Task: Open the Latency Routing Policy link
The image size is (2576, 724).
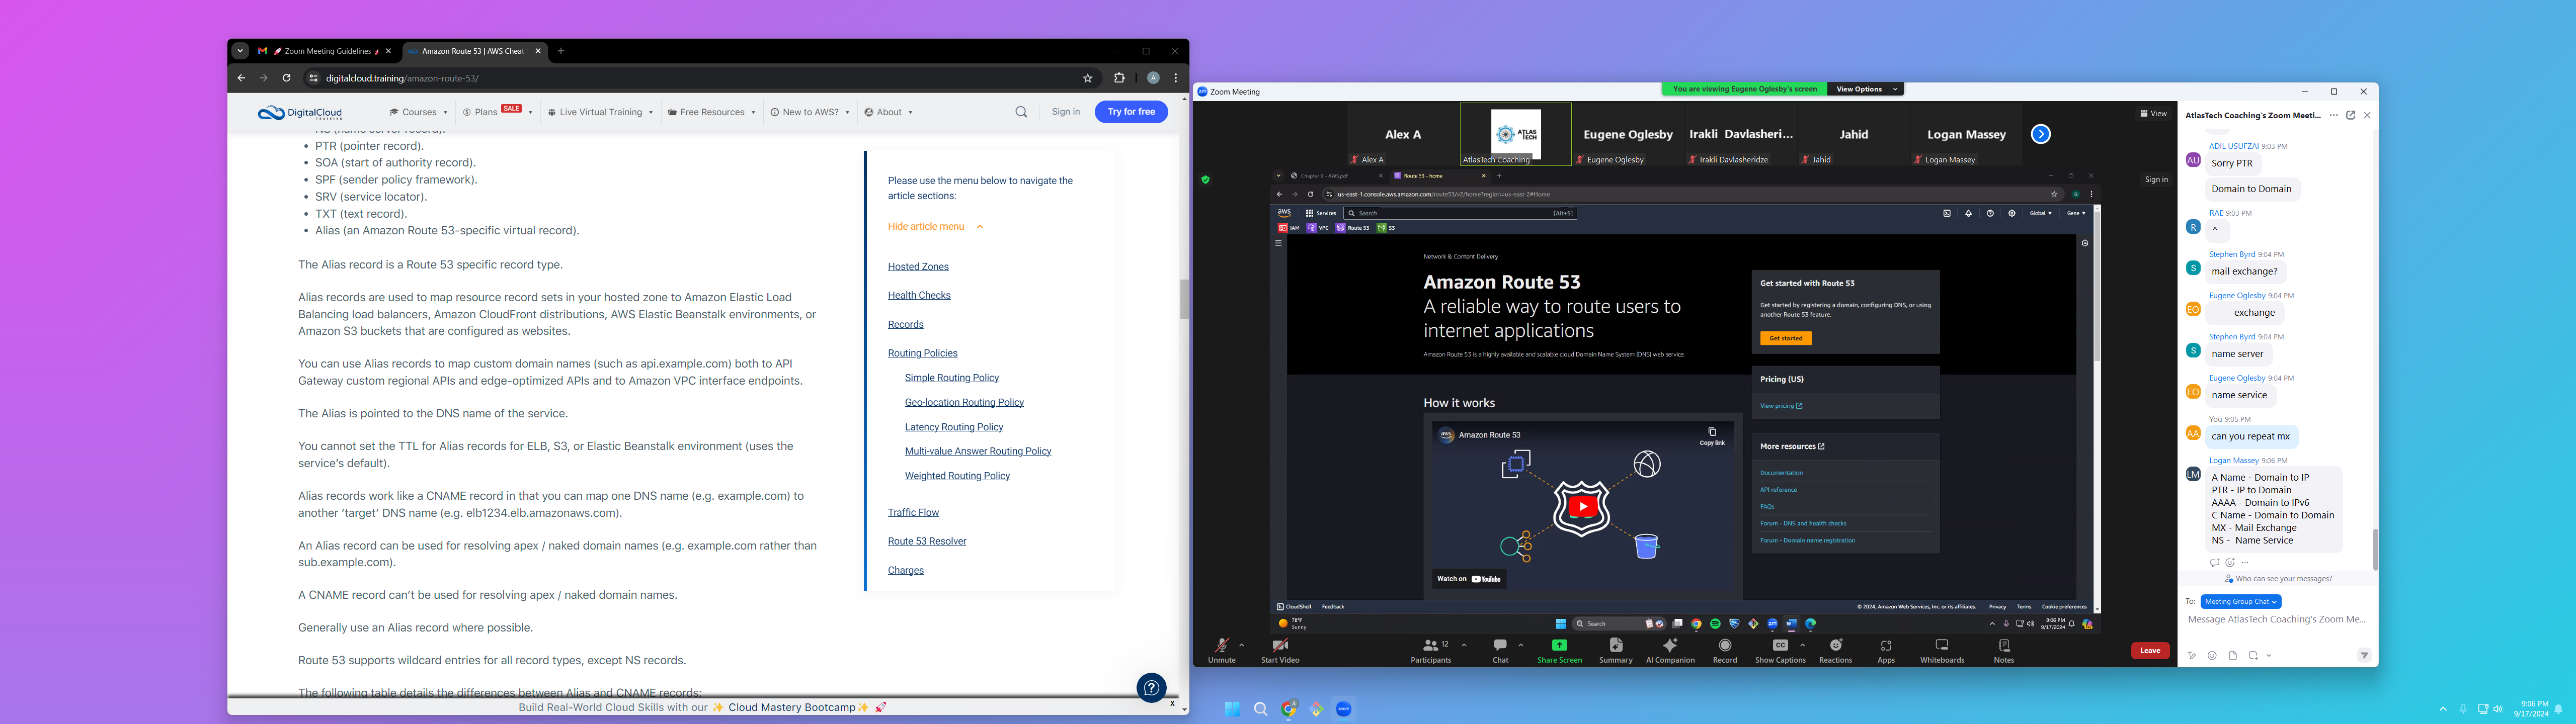Action: (x=953, y=427)
